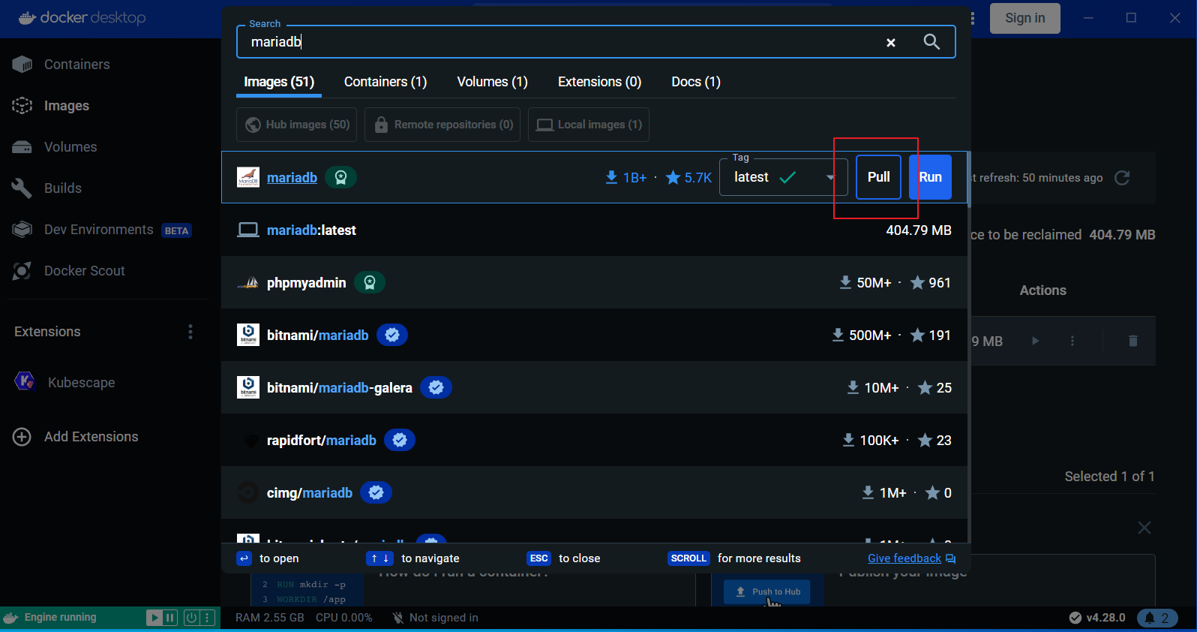Switch to the Containers (1) tab

click(385, 82)
